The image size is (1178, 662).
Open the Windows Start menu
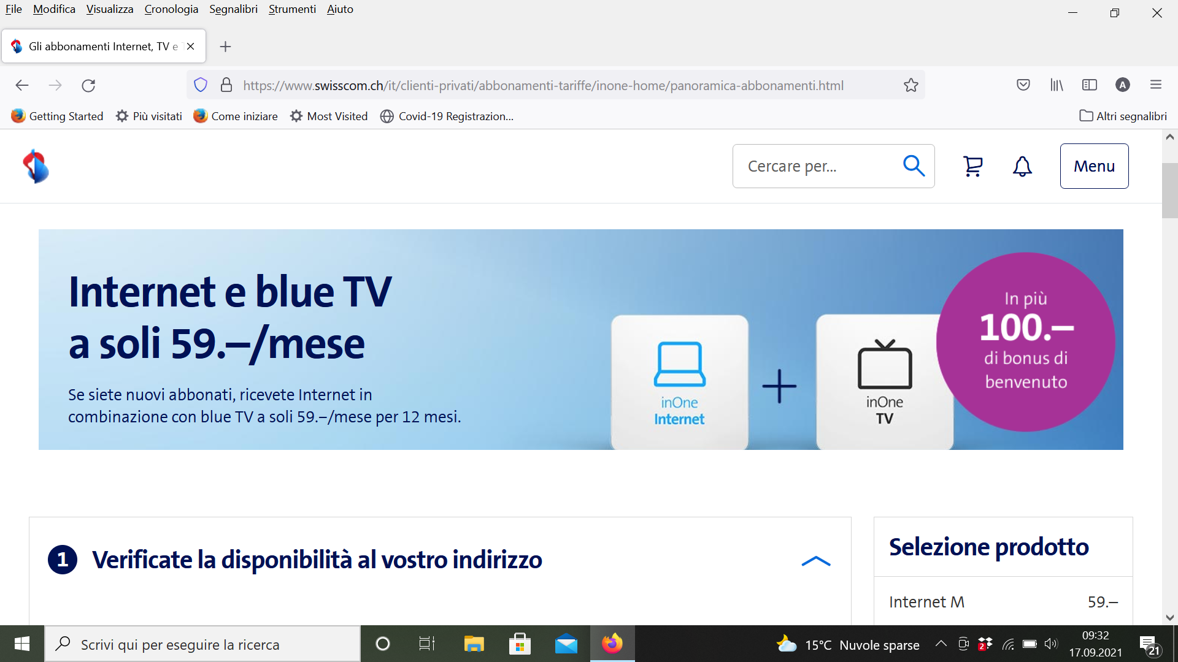pos(22,644)
